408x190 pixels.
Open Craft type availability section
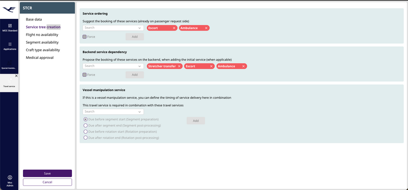pos(43,50)
